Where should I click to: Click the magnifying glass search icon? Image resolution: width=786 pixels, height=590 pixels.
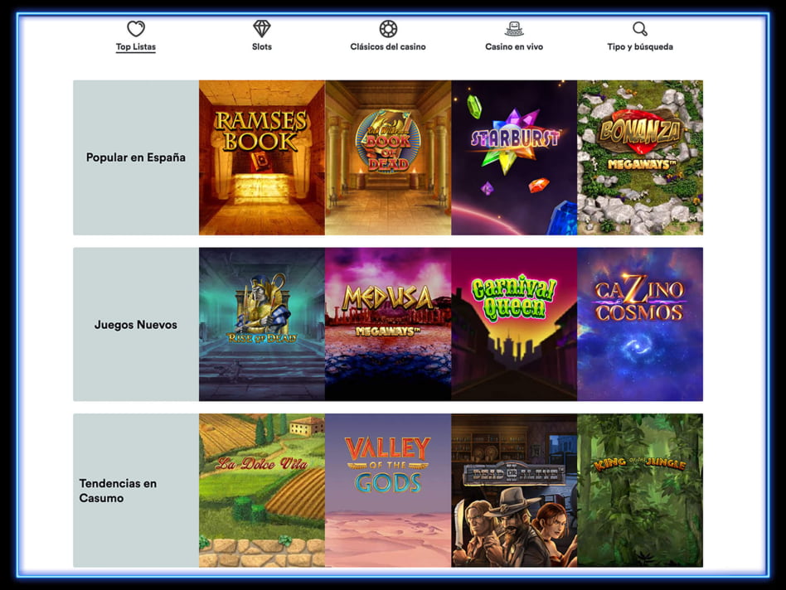point(640,29)
